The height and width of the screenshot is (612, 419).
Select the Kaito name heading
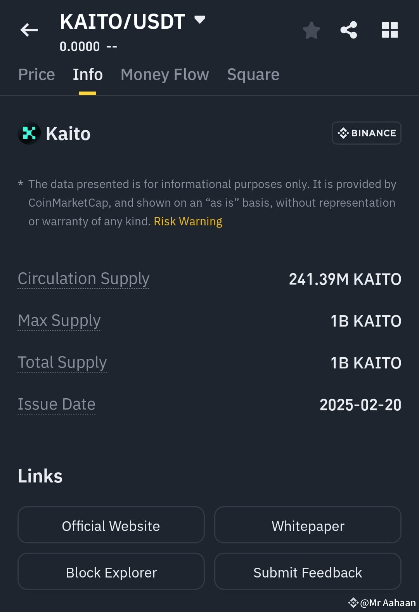(68, 133)
